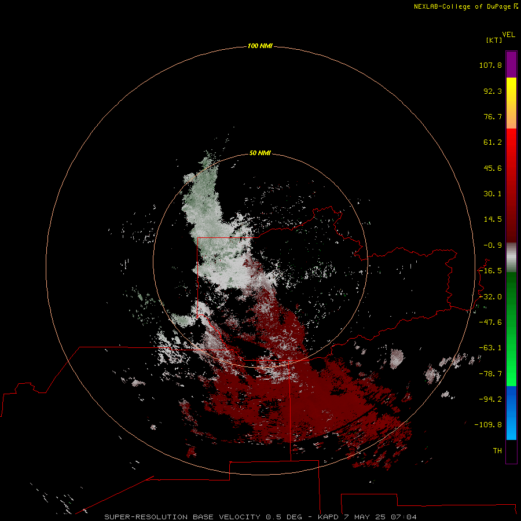Select the -78.7 velocity scale value

click(x=490, y=374)
